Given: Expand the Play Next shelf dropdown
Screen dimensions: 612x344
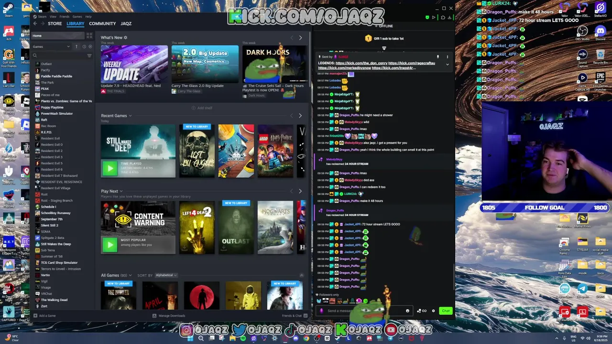Looking at the screenshot, I should pyautogui.click(x=121, y=191).
